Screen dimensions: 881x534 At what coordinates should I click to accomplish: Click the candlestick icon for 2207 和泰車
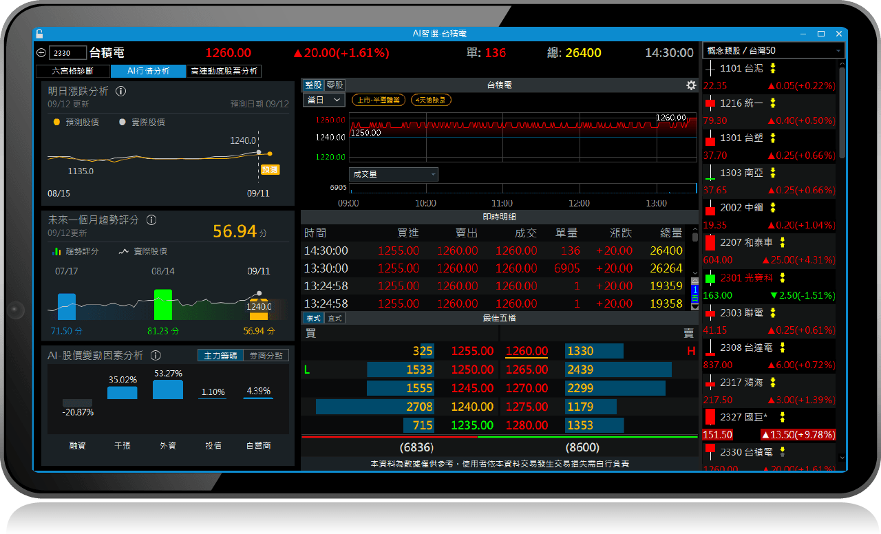(x=710, y=242)
